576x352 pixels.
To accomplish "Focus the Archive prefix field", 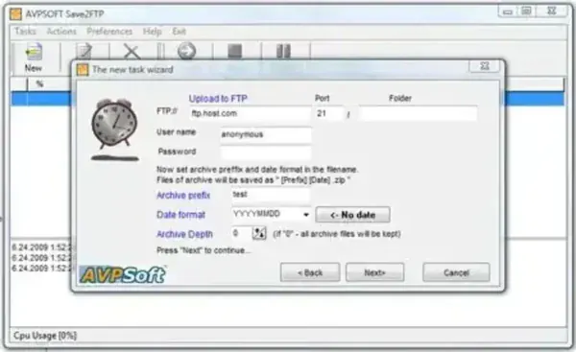I will pos(271,195).
